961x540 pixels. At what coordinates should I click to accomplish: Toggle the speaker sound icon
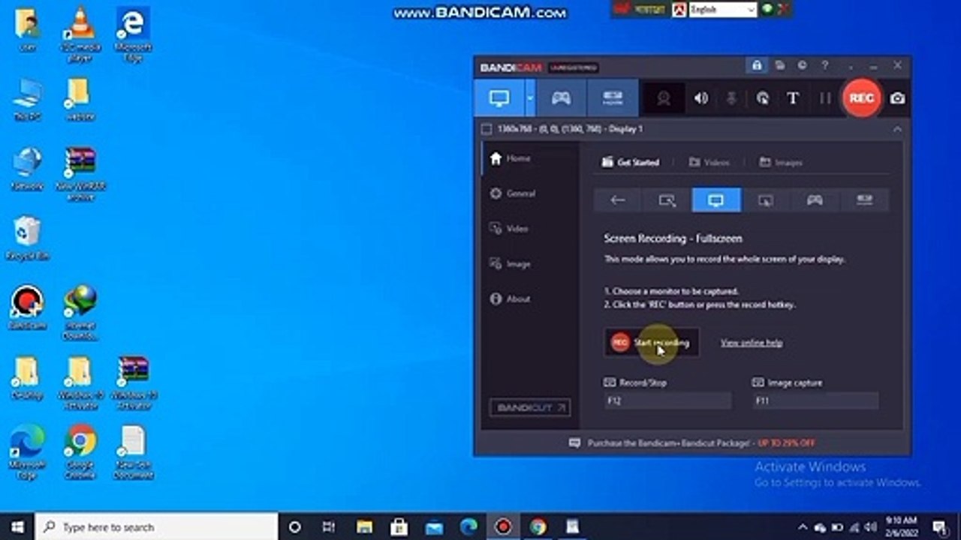click(700, 98)
